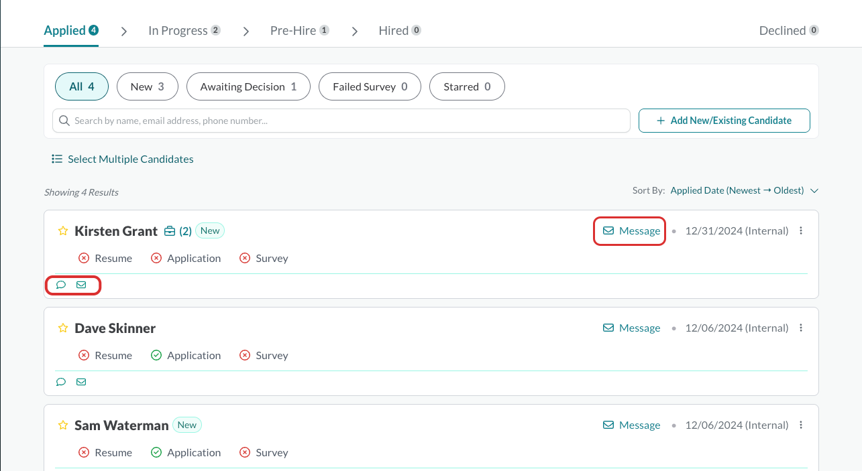The height and width of the screenshot is (471, 862).
Task: Star candidate Dave Skinner
Action: [63, 328]
